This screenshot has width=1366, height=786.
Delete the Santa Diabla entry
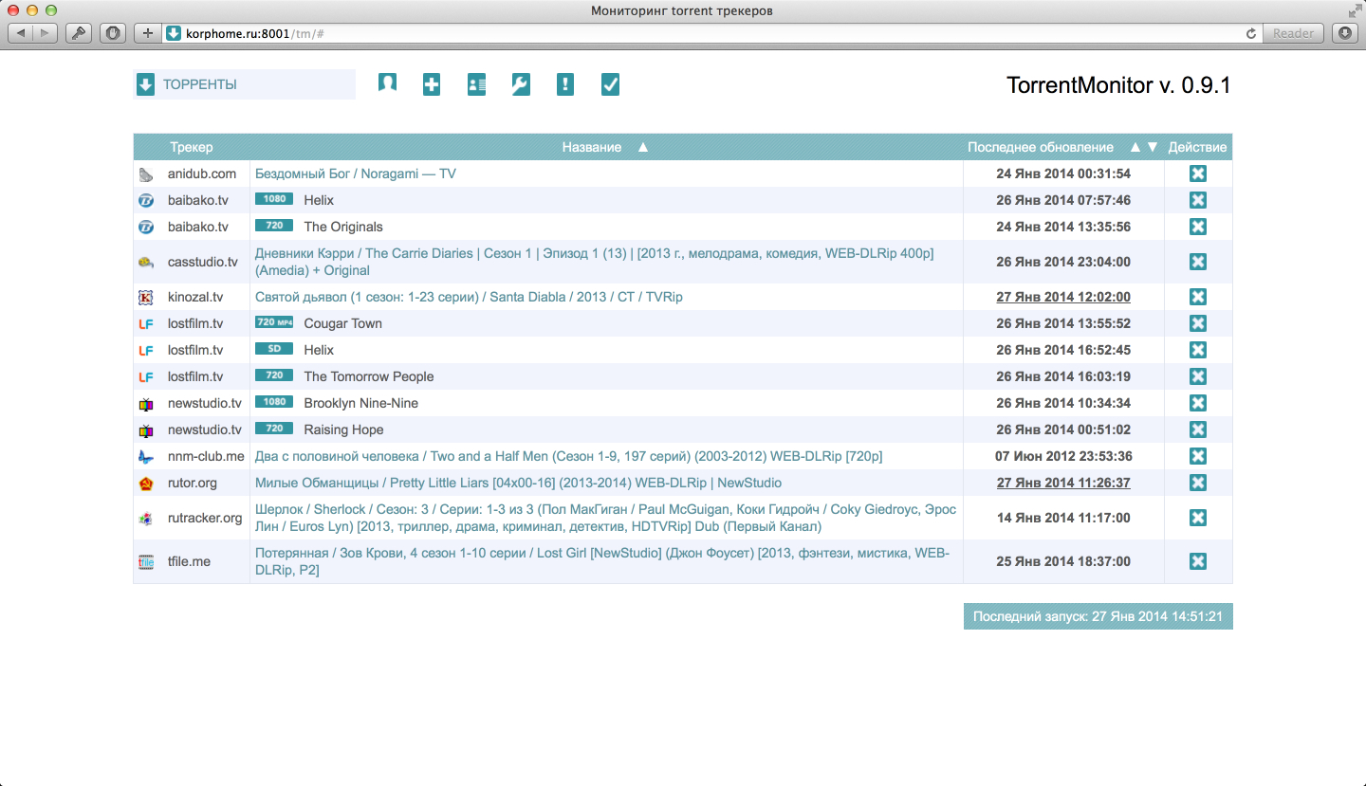coord(1198,297)
